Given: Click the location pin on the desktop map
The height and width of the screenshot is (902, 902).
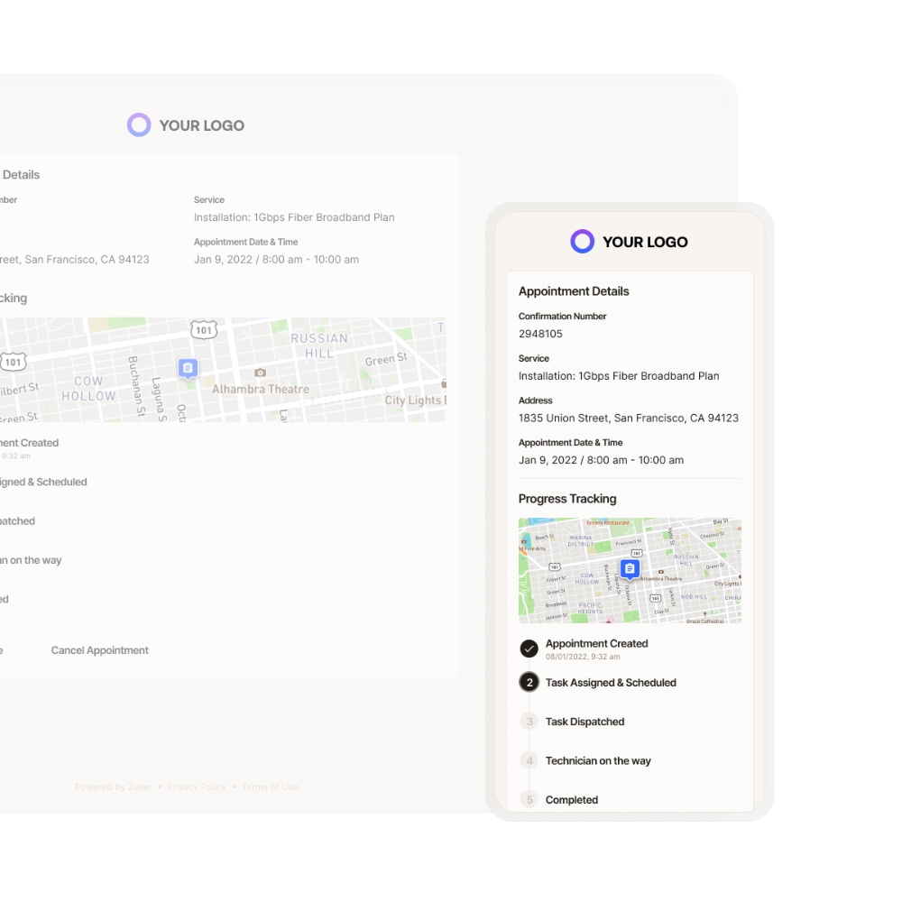Looking at the screenshot, I should 188,369.
